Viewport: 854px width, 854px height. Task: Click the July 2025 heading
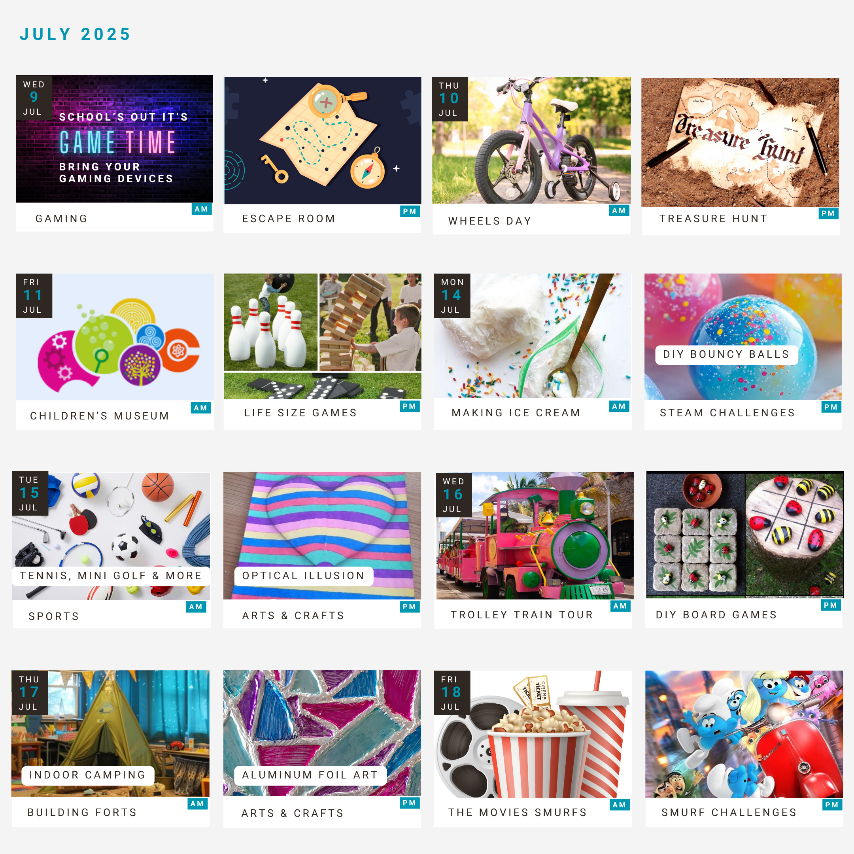(x=76, y=34)
